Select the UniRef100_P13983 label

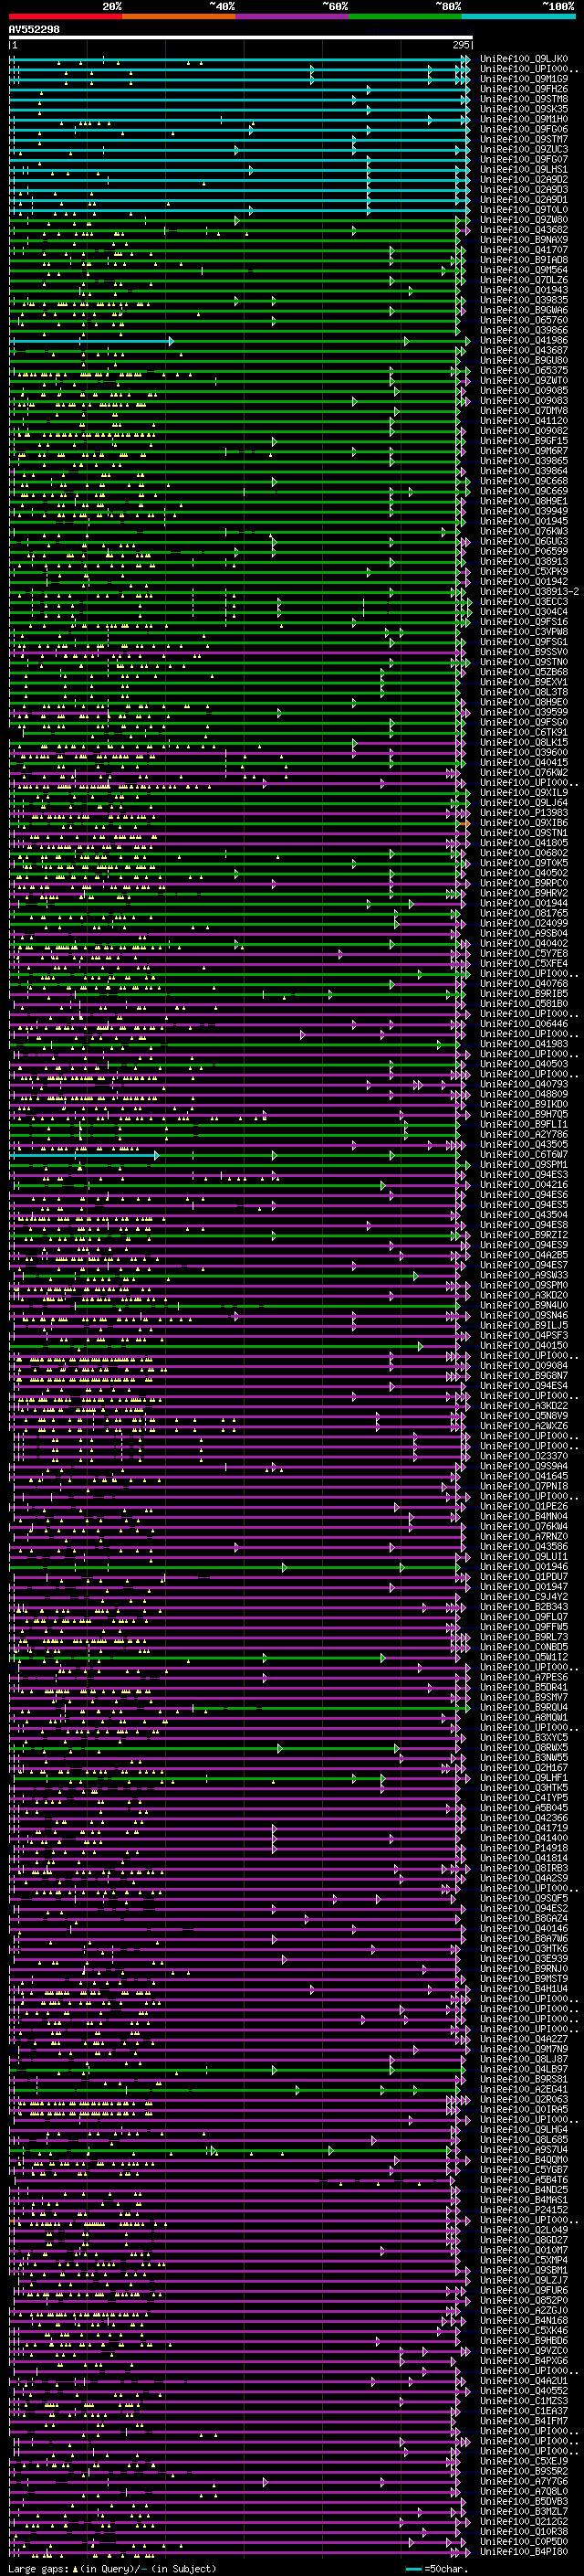coord(524,813)
